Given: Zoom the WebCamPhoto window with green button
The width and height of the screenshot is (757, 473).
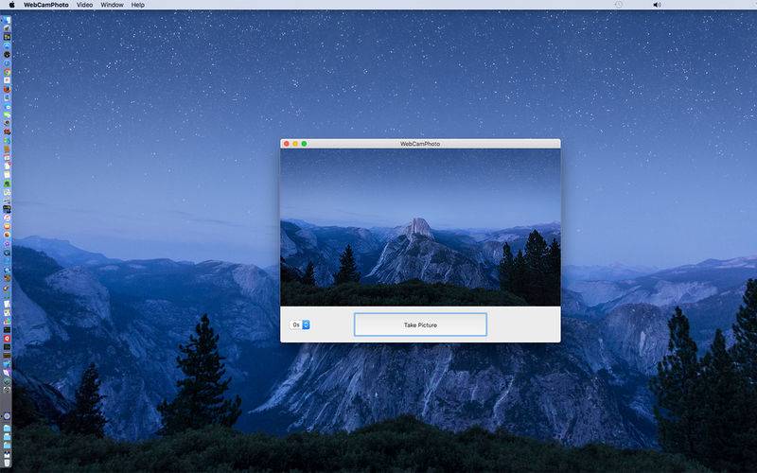Looking at the screenshot, I should point(304,144).
